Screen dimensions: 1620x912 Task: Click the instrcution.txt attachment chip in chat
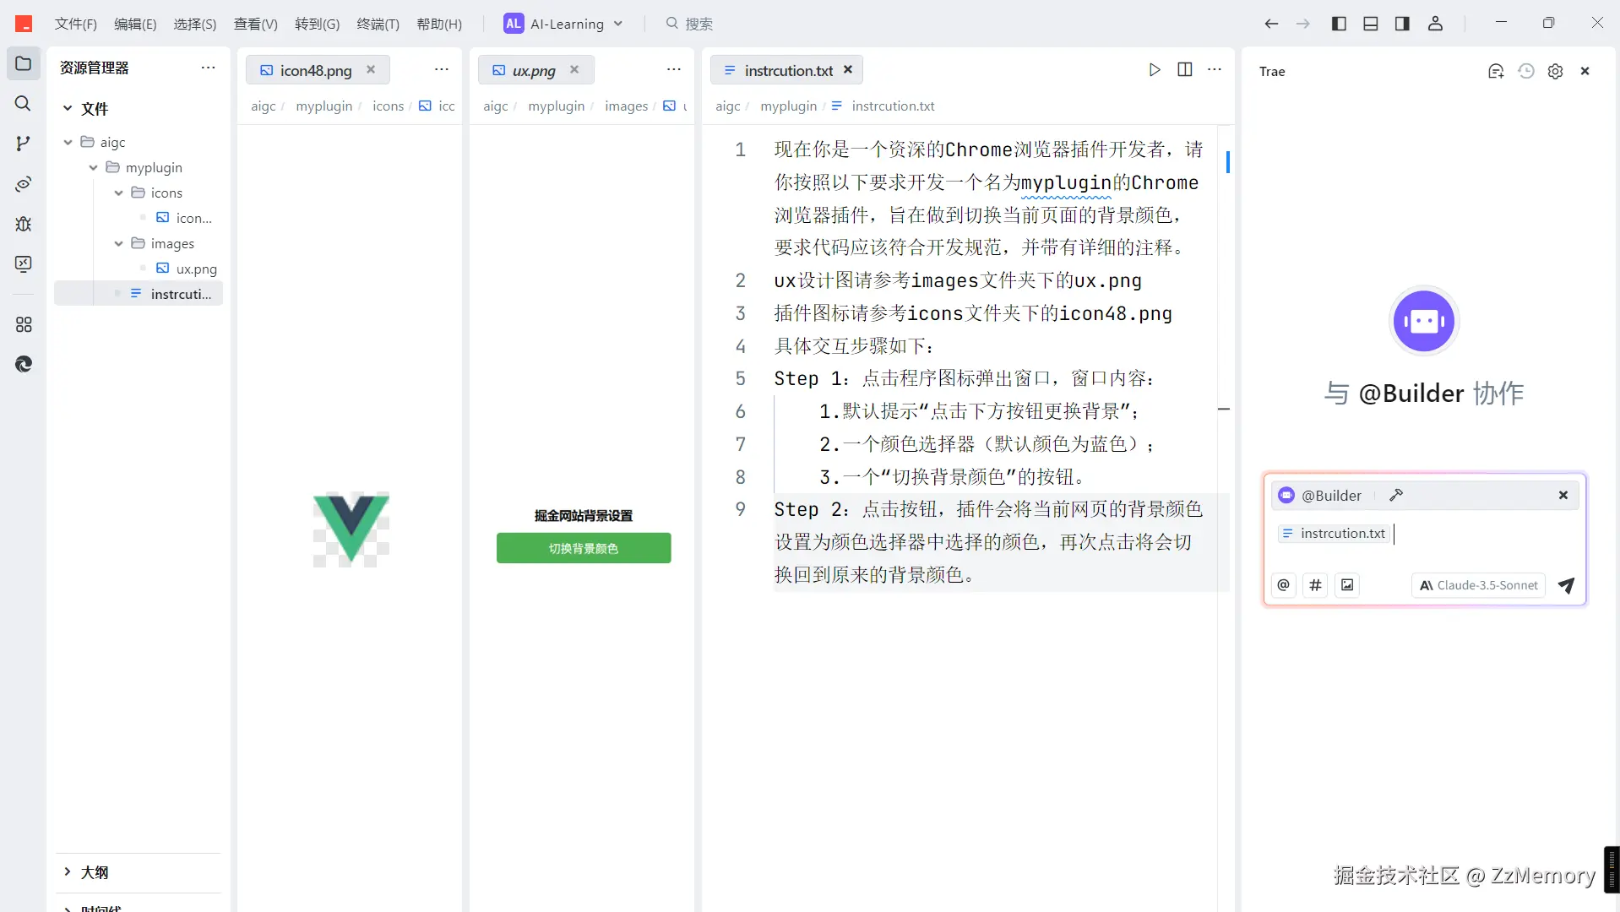point(1333,534)
